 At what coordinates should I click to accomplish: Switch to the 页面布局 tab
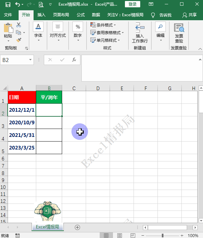click(x=61, y=15)
